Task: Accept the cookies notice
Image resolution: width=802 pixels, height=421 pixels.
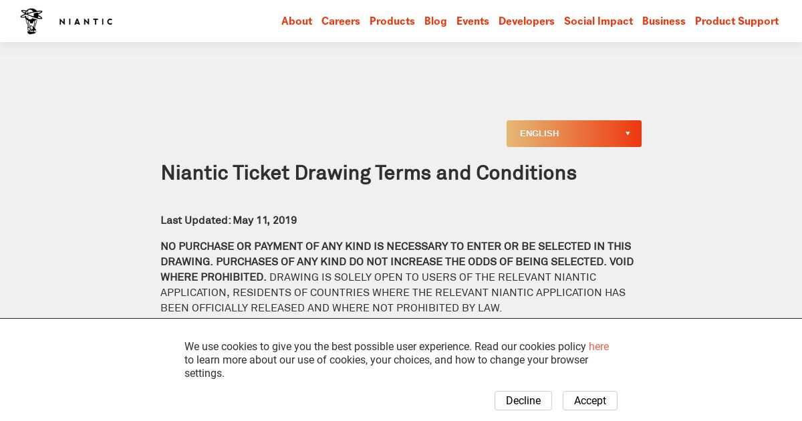Action: pos(590,401)
